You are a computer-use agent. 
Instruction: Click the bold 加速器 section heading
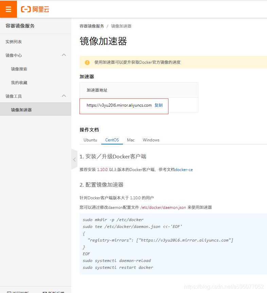pyautogui.click(x=87, y=77)
